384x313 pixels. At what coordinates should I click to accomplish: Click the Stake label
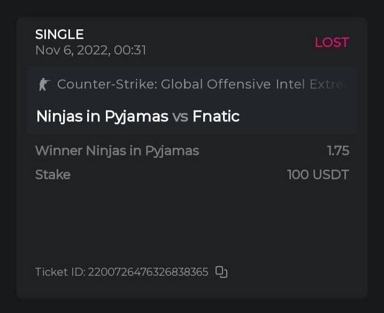coord(52,175)
